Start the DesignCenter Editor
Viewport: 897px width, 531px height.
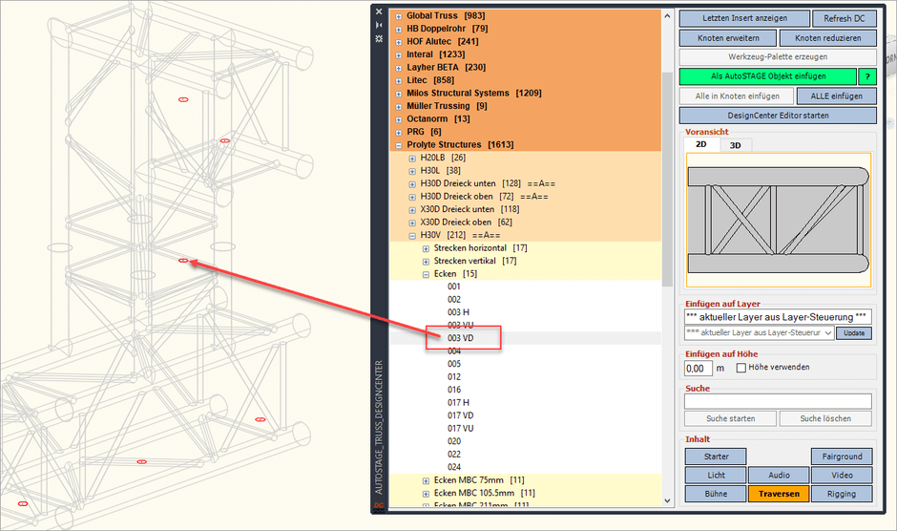pyautogui.click(x=778, y=116)
